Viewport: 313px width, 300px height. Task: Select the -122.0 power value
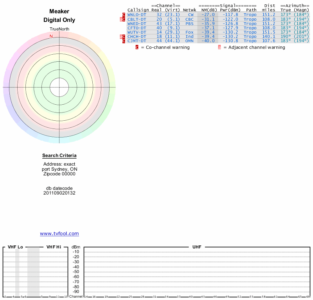[230, 19]
